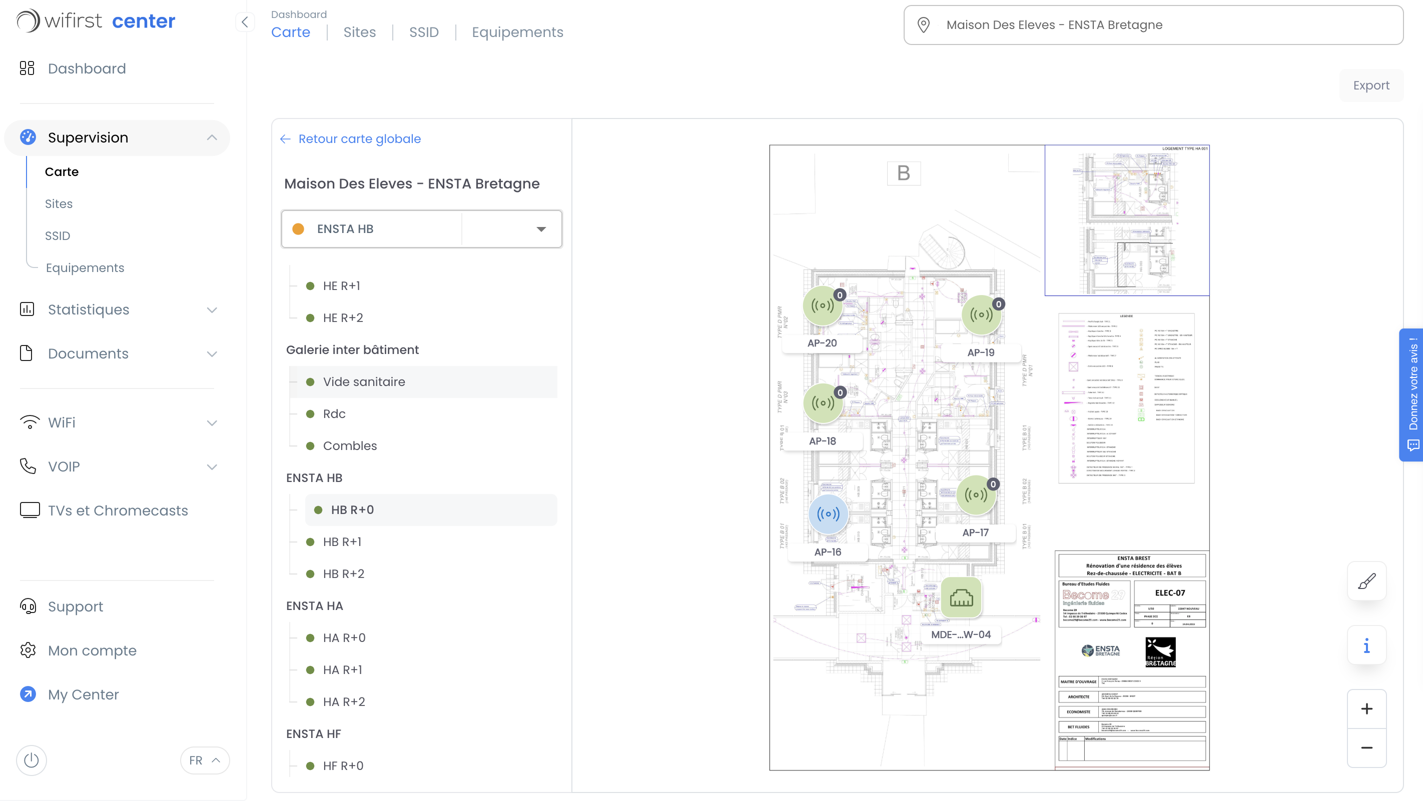
Task: Switch to the SSID tab
Action: (x=424, y=32)
